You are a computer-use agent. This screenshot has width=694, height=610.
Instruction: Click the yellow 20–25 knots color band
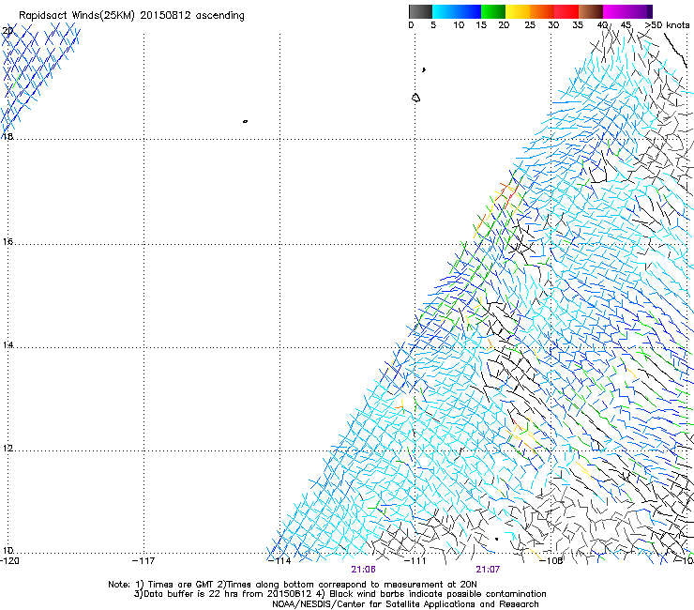pyautogui.click(x=518, y=11)
